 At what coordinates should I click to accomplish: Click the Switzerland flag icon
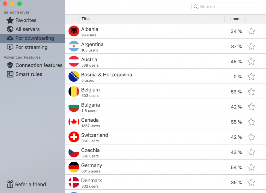tap(74, 137)
